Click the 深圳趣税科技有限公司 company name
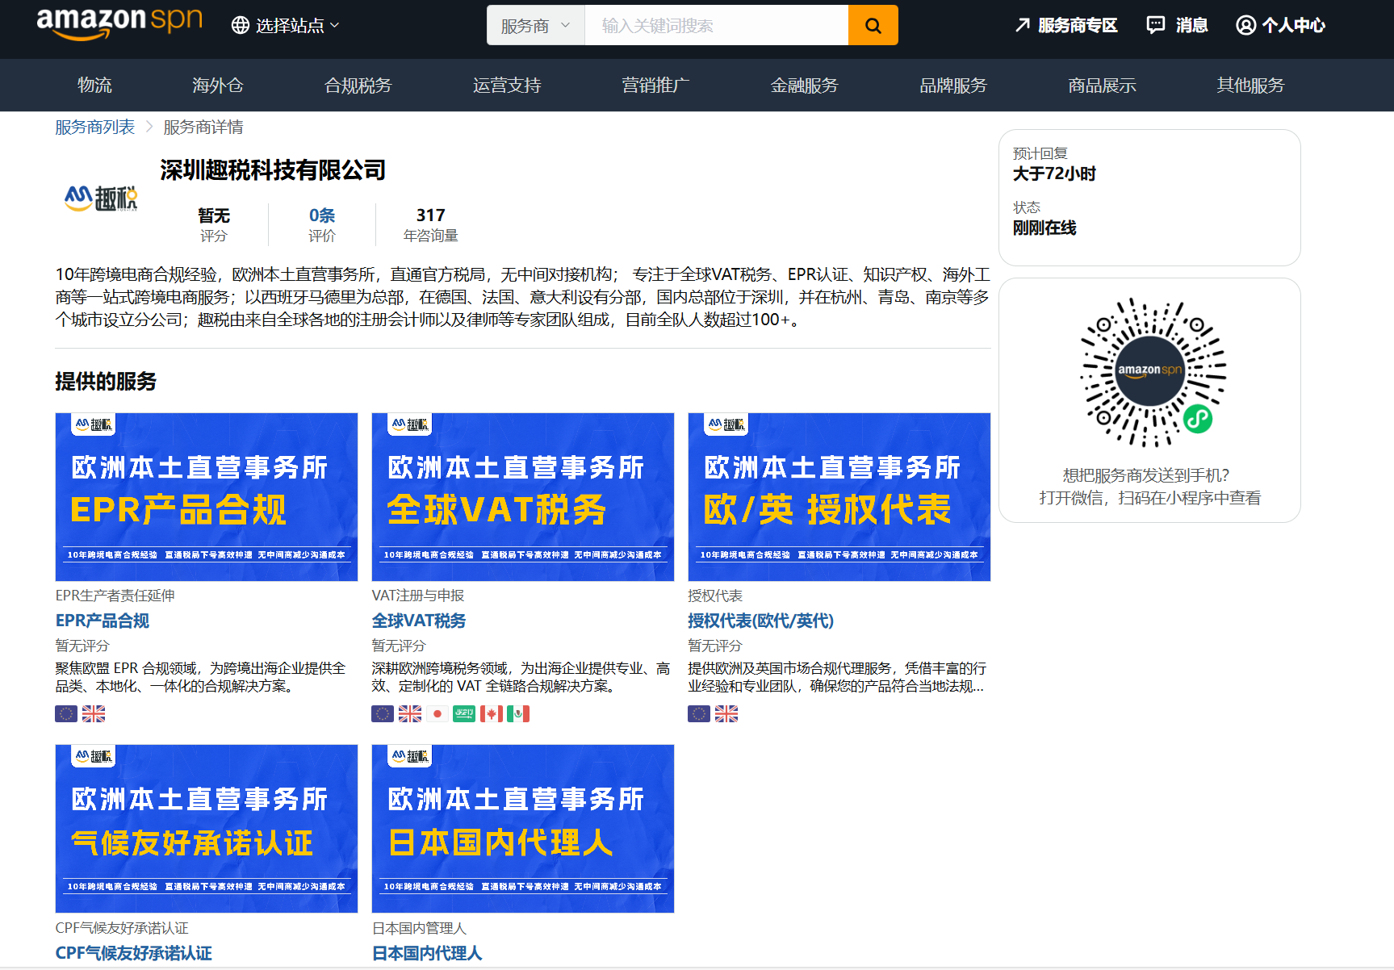 [273, 170]
